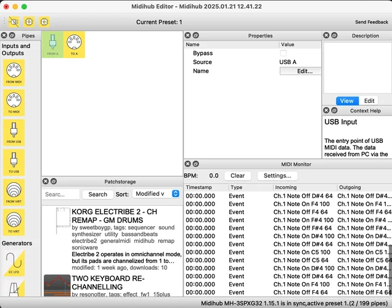
Task: Switch Description panel to Edit mode
Action: coord(369,101)
